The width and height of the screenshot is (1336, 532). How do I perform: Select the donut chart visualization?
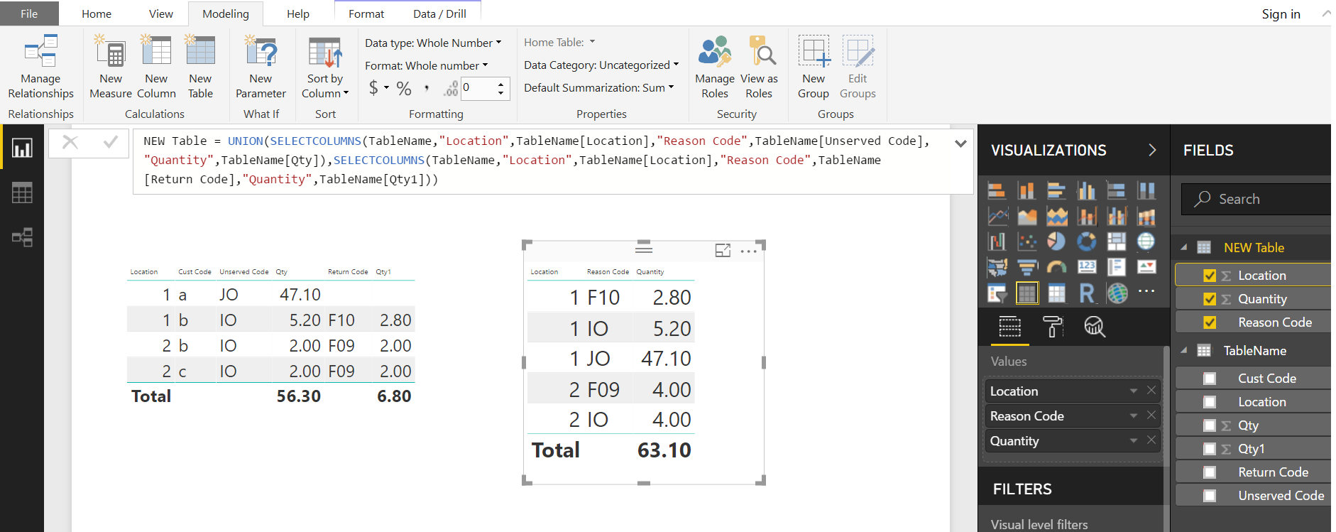[x=1086, y=241]
